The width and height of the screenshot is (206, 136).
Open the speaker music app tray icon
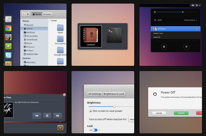[61, 128]
